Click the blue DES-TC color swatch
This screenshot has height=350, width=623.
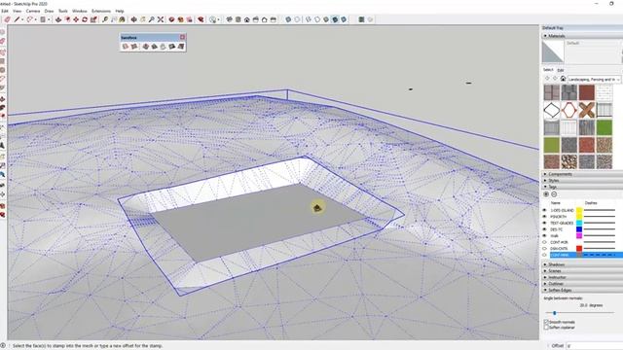pyautogui.click(x=579, y=229)
